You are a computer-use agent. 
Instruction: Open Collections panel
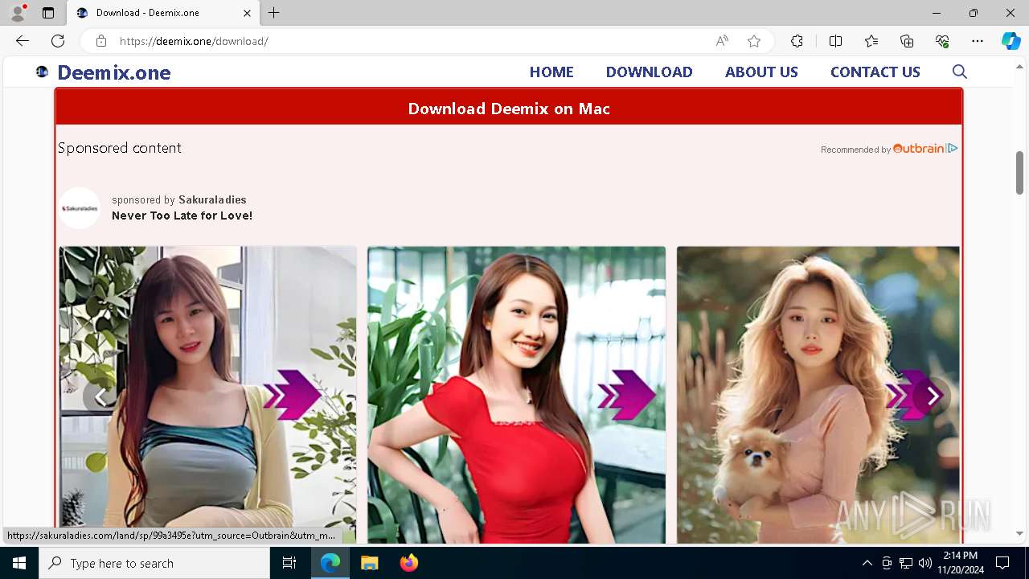coord(907,41)
